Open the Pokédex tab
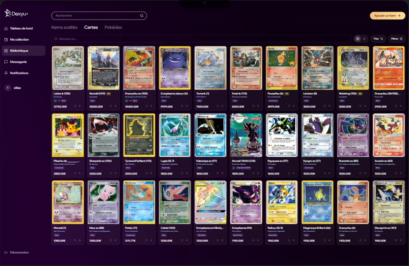This screenshot has height=266, width=409. point(113,27)
